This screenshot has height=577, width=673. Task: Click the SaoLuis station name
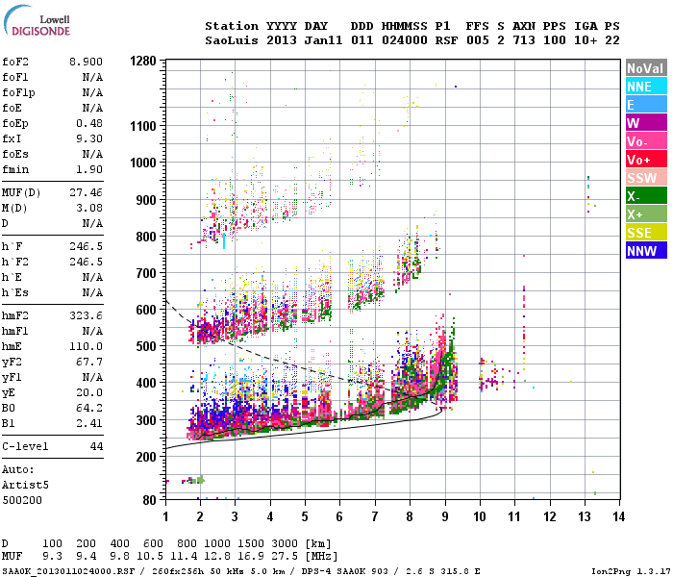[x=233, y=40]
